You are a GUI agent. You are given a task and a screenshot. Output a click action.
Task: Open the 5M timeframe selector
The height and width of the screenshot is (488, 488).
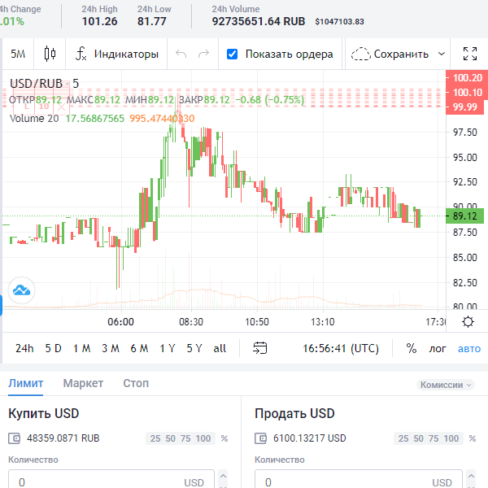click(x=18, y=54)
